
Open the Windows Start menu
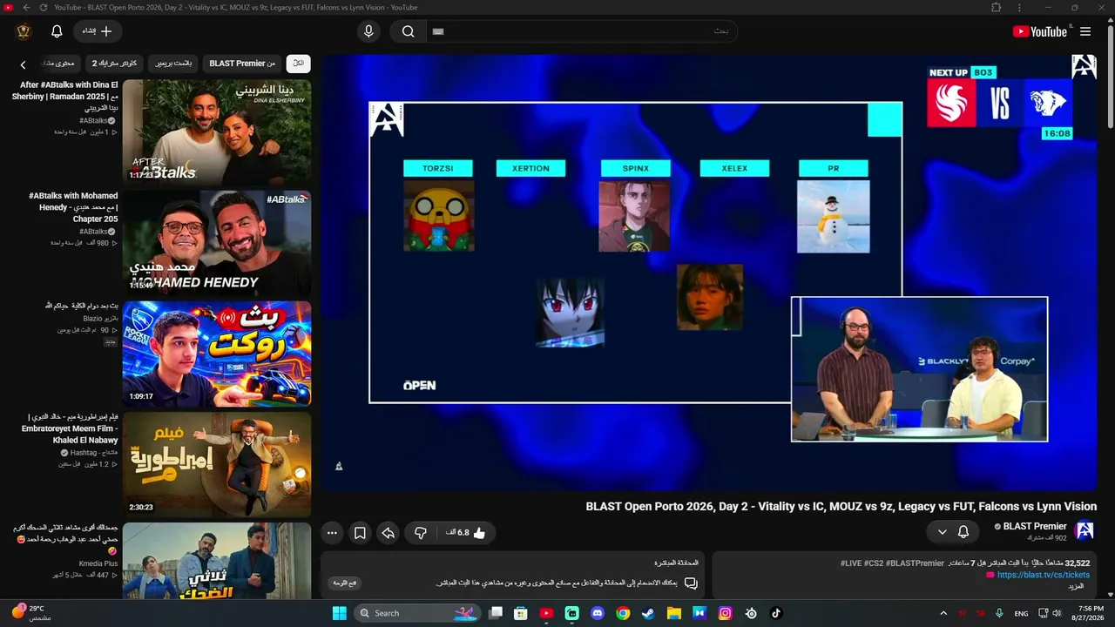pos(339,613)
